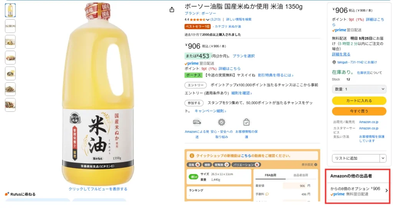Click the カートに入れる button

pos(359,101)
